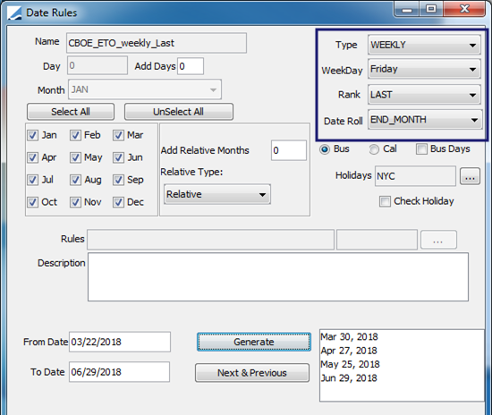Click the UnSelect All button
The image size is (492, 415).
pos(179,112)
